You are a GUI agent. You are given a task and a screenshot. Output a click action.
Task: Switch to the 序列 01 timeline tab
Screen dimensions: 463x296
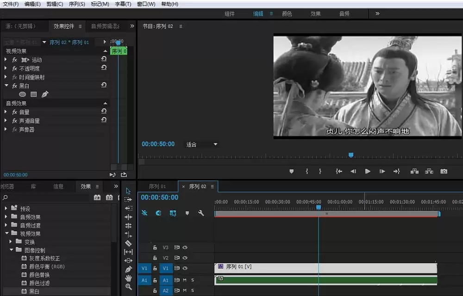[157, 186]
